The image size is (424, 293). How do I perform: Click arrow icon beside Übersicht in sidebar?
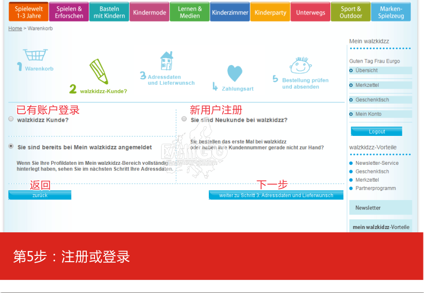351,70
